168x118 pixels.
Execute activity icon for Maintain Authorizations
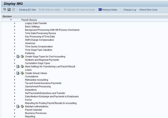click(x=22, y=106)
